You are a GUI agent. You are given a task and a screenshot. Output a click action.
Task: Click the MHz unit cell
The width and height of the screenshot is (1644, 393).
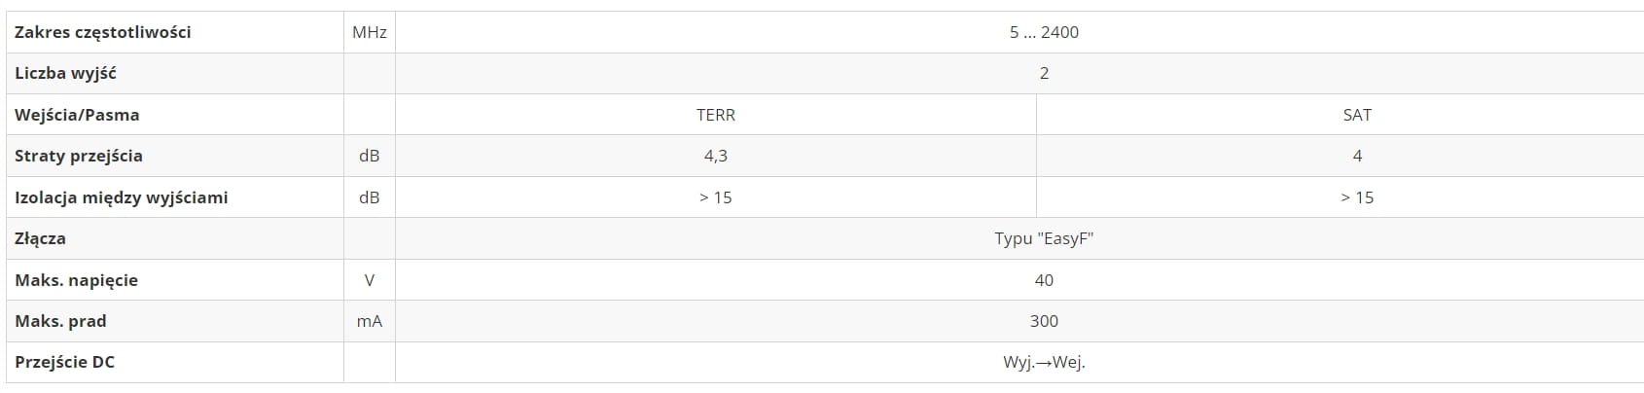click(370, 32)
